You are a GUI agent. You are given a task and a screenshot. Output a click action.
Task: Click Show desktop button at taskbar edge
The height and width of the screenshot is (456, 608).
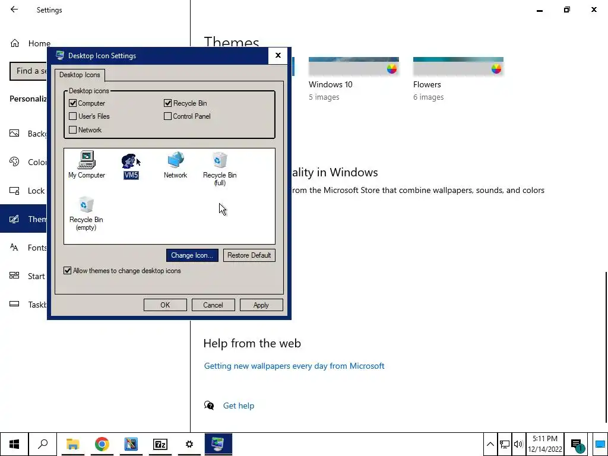(601, 444)
